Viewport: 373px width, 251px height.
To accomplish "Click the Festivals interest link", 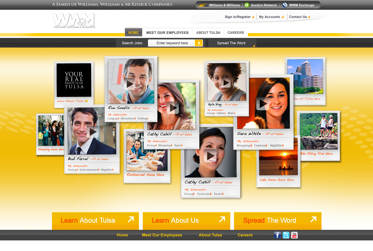I will (205, 194).
